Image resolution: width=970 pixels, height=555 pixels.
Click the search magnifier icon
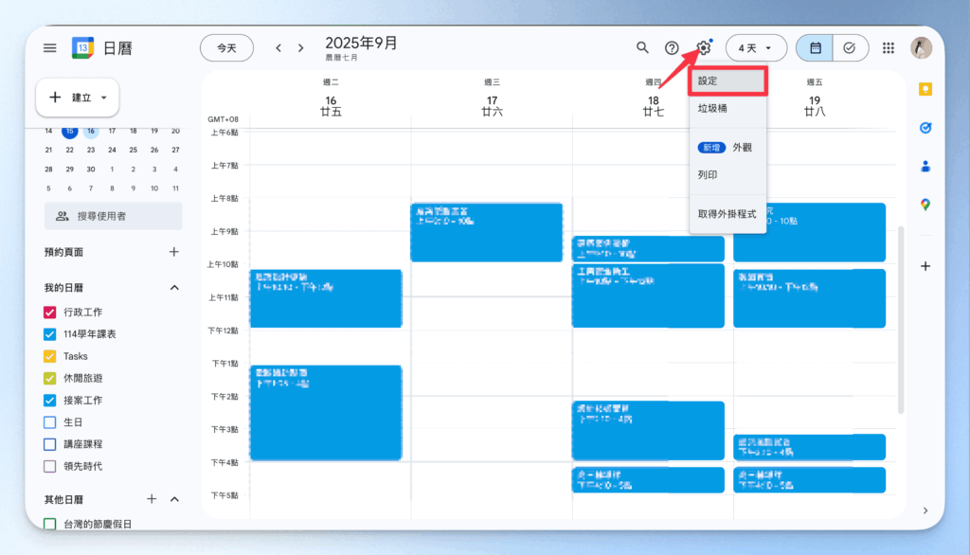tap(642, 47)
